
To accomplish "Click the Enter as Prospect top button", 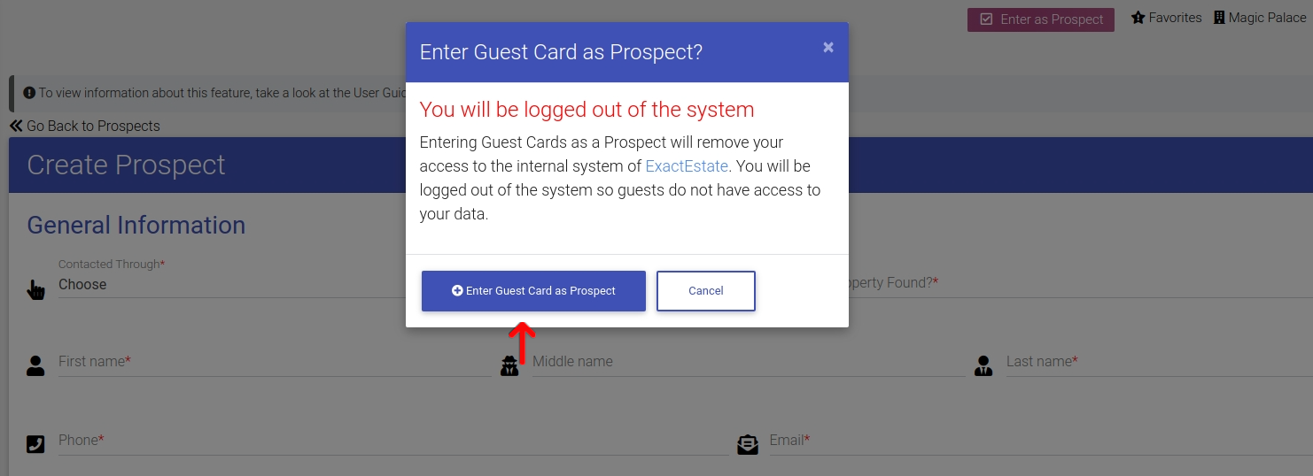I will click(x=1041, y=19).
